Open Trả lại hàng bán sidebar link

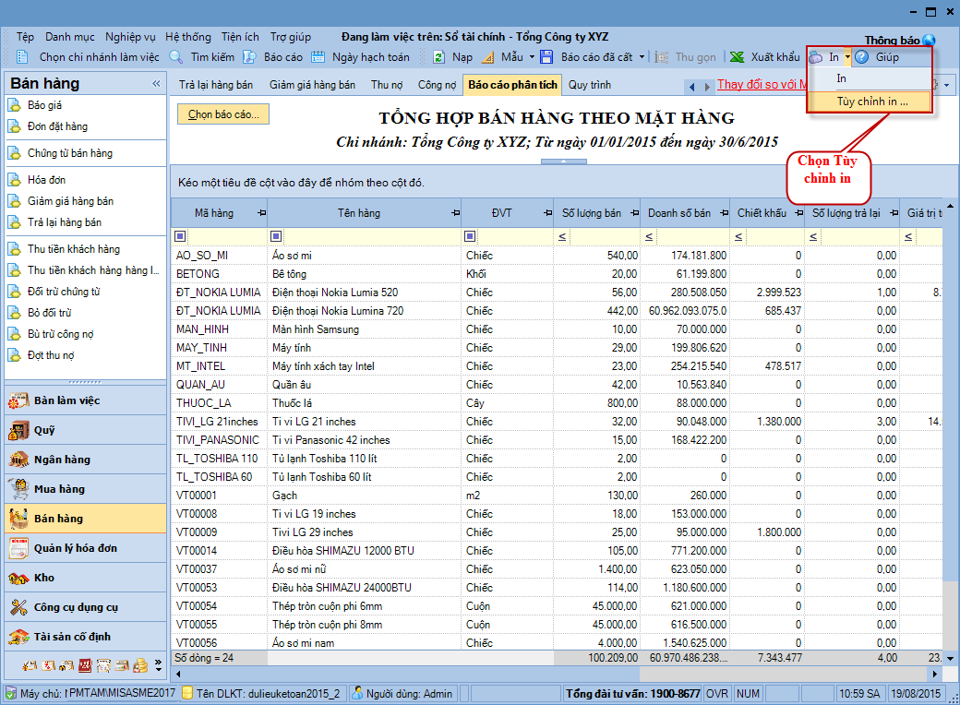click(x=65, y=222)
